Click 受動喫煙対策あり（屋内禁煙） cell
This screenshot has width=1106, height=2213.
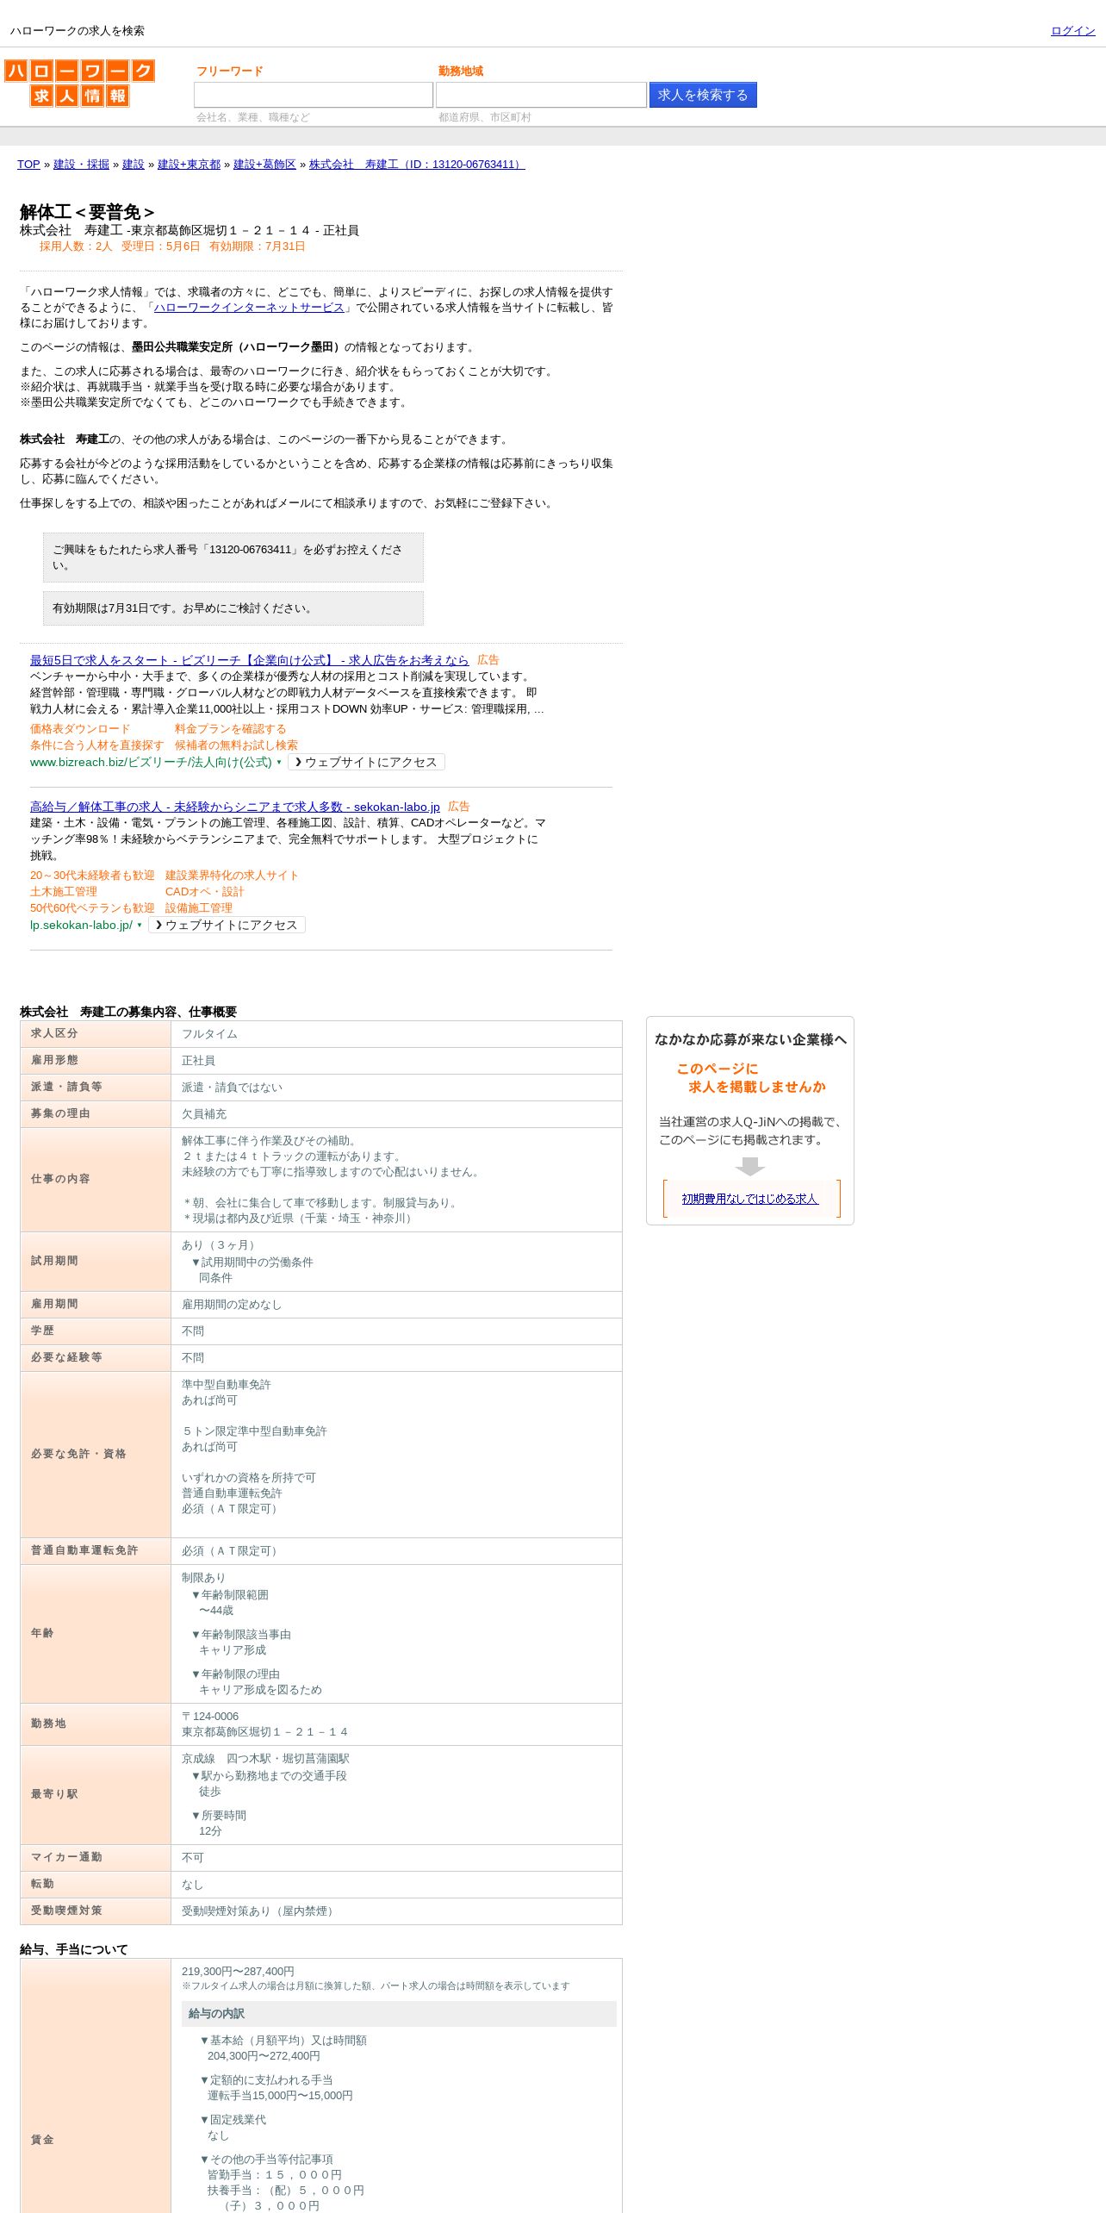pyautogui.click(x=396, y=1911)
